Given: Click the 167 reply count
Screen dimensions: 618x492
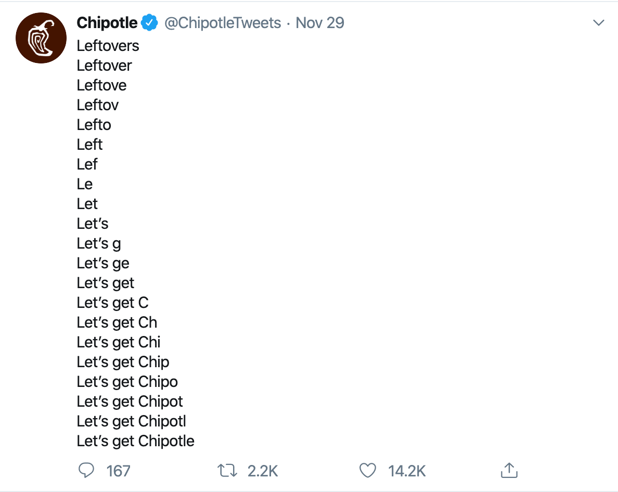Looking at the screenshot, I should click(x=118, y=471).
